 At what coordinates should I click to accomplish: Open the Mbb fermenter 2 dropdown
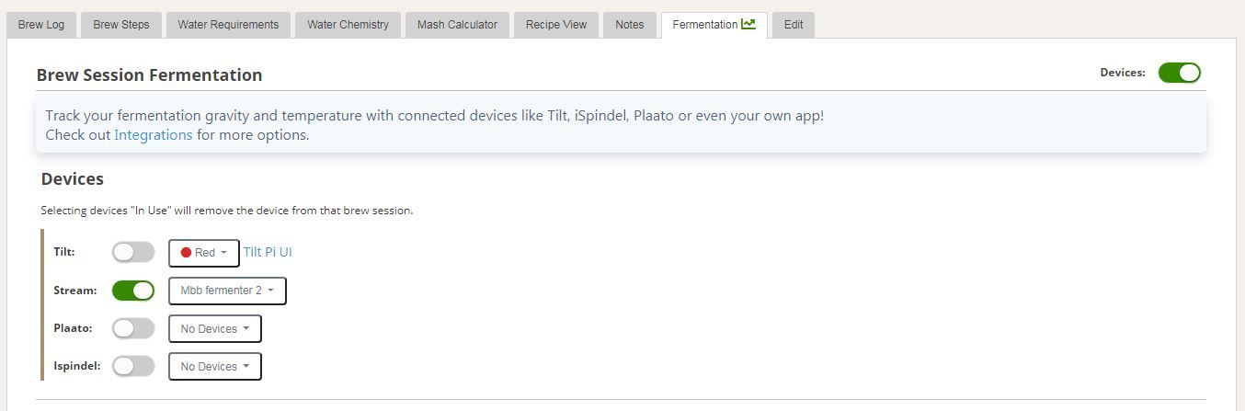(x=227, y=291)
